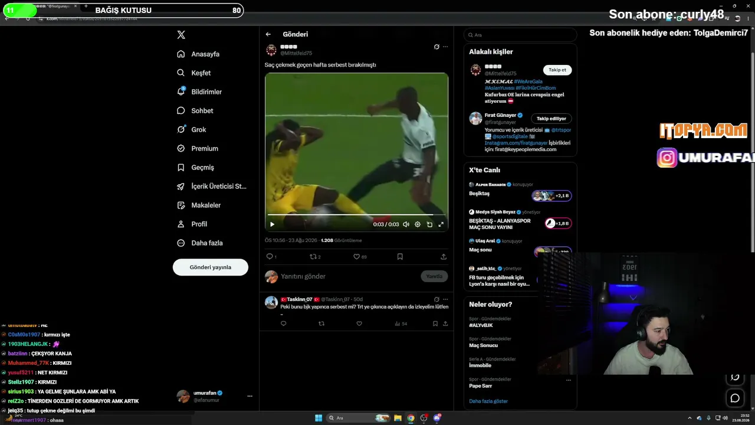Open Discord from the taskbar
The width and height of the screenshot is (755, 425).
(x=437, y=418)
